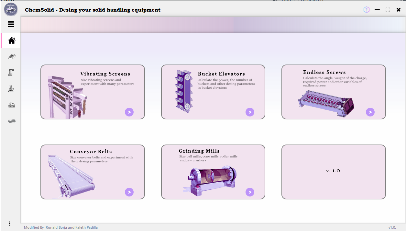Click the endless screw conveyor illustration
The height and width of the screenshot is (231, 406).
click(326, 104)
